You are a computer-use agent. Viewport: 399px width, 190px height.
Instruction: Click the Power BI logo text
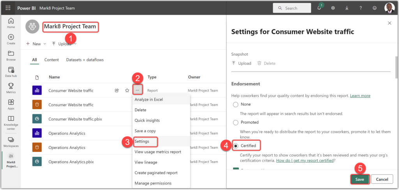(x=26, y=8)
